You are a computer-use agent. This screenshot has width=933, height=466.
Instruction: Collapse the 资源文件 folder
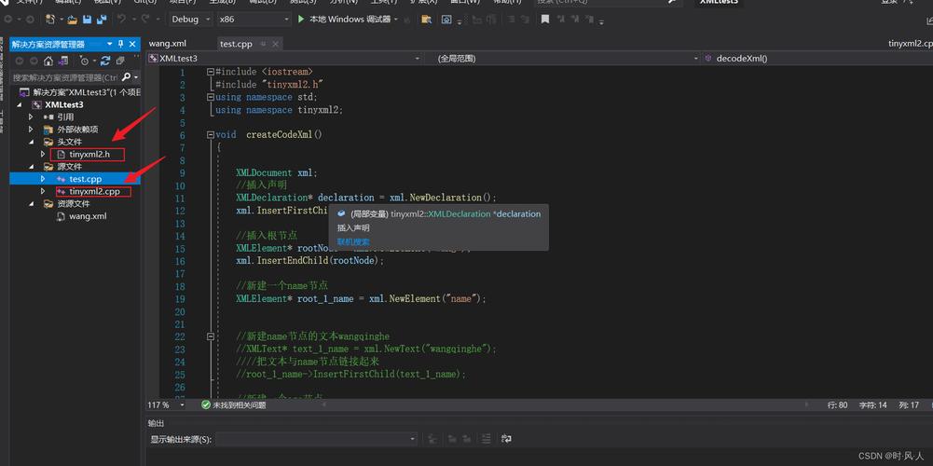coord(31,203)
